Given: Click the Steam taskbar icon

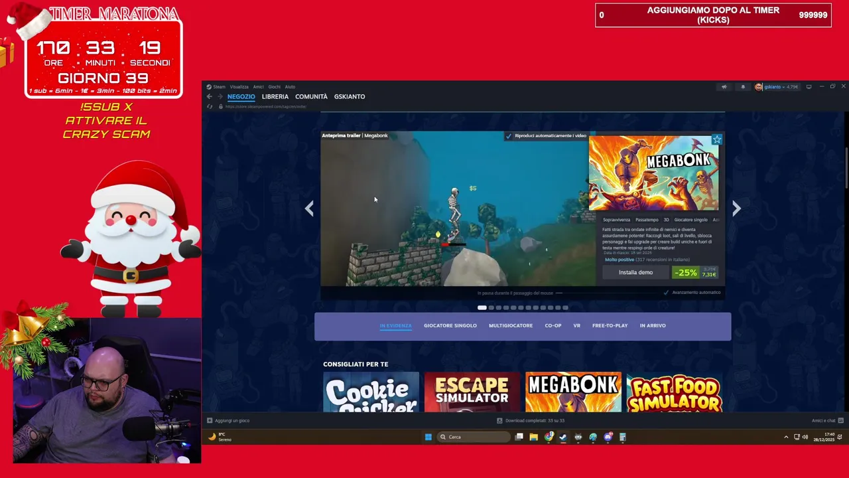Looking at the screenshot, I should click(x=563, y=437).
